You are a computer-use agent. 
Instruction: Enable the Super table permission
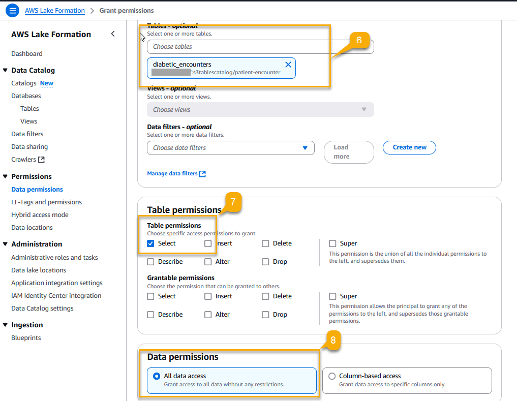tap(333, 243)
